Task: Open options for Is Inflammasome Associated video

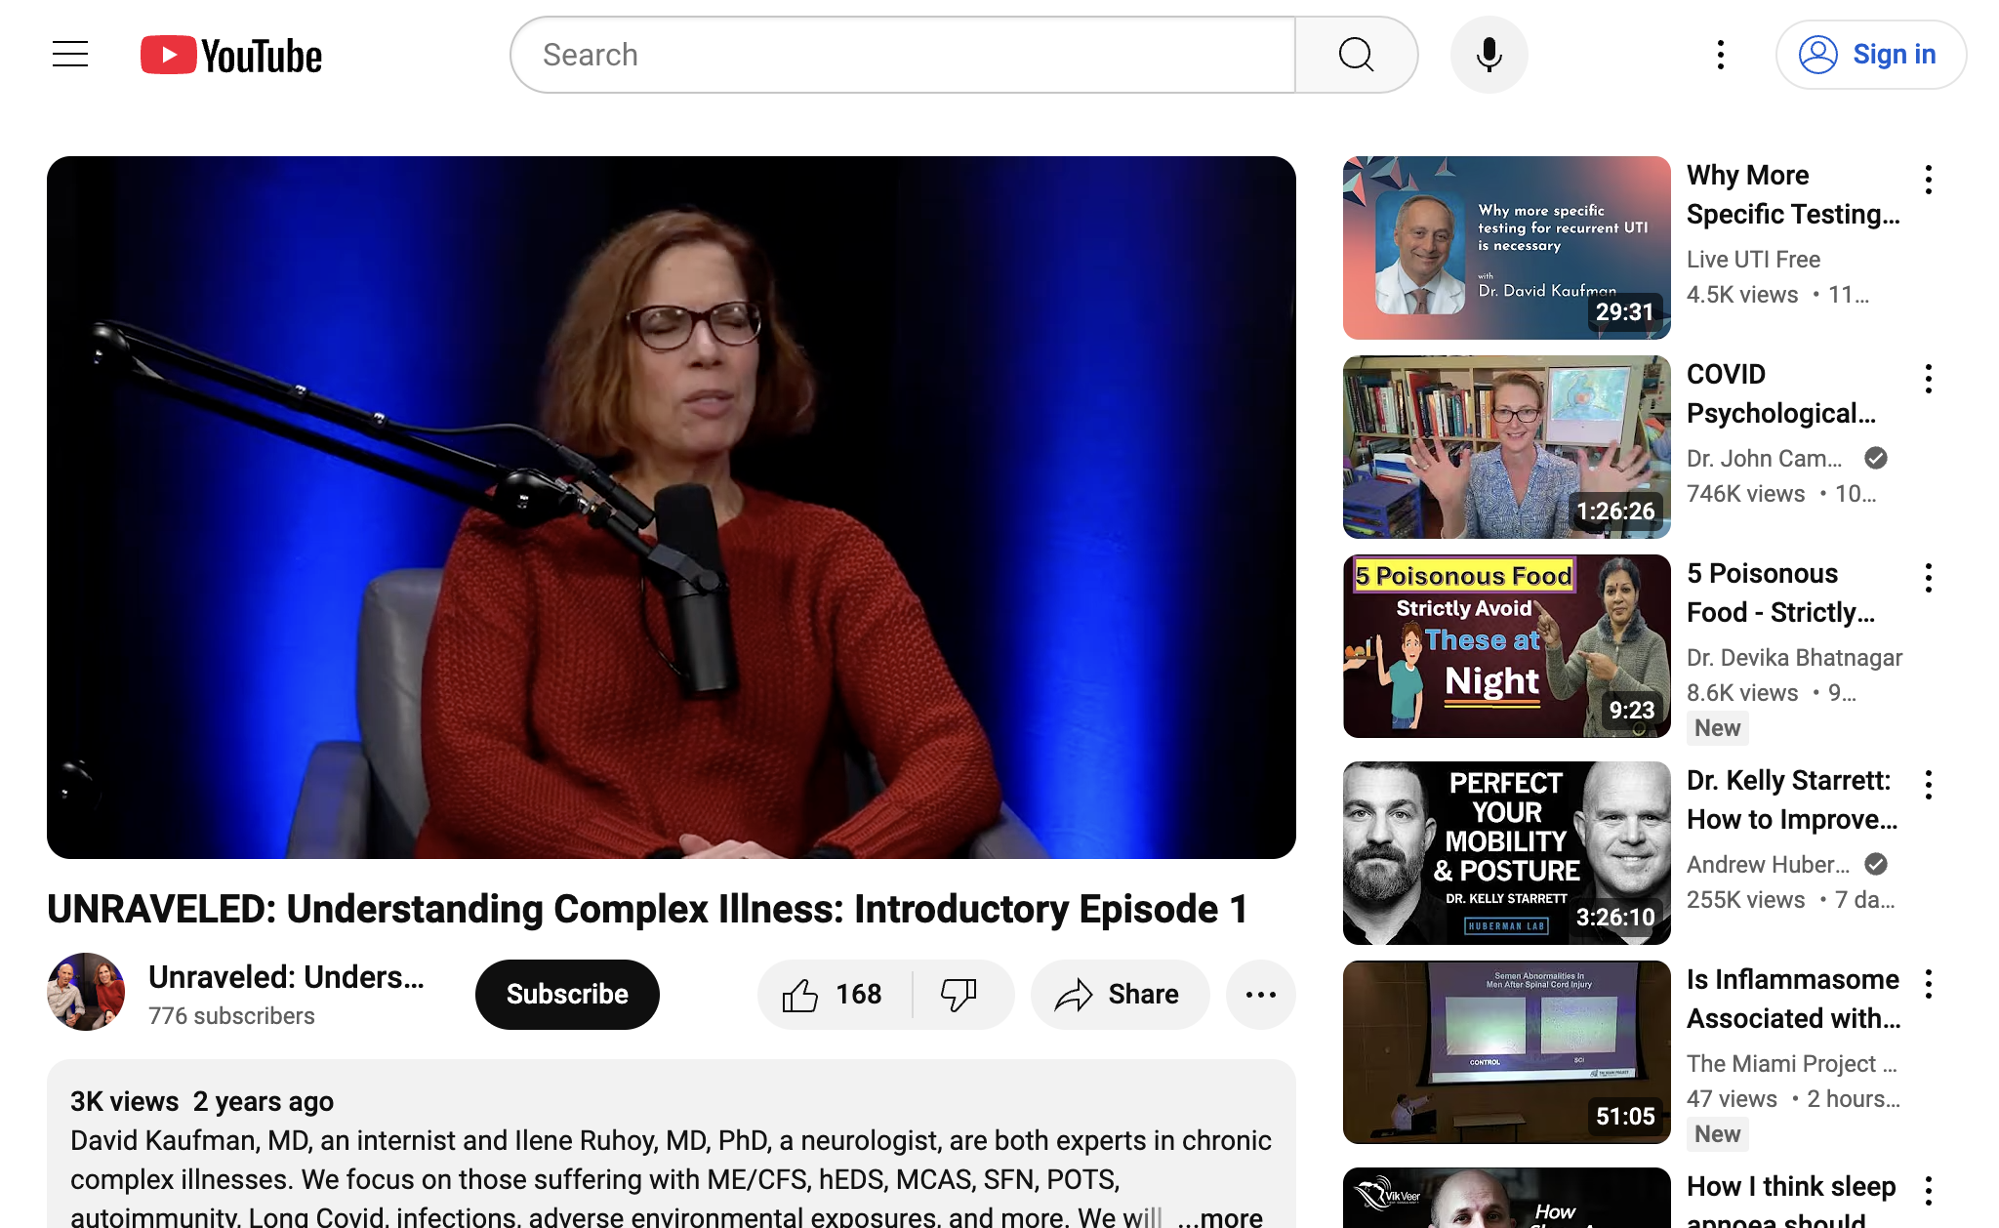Action: point(1928,984)
